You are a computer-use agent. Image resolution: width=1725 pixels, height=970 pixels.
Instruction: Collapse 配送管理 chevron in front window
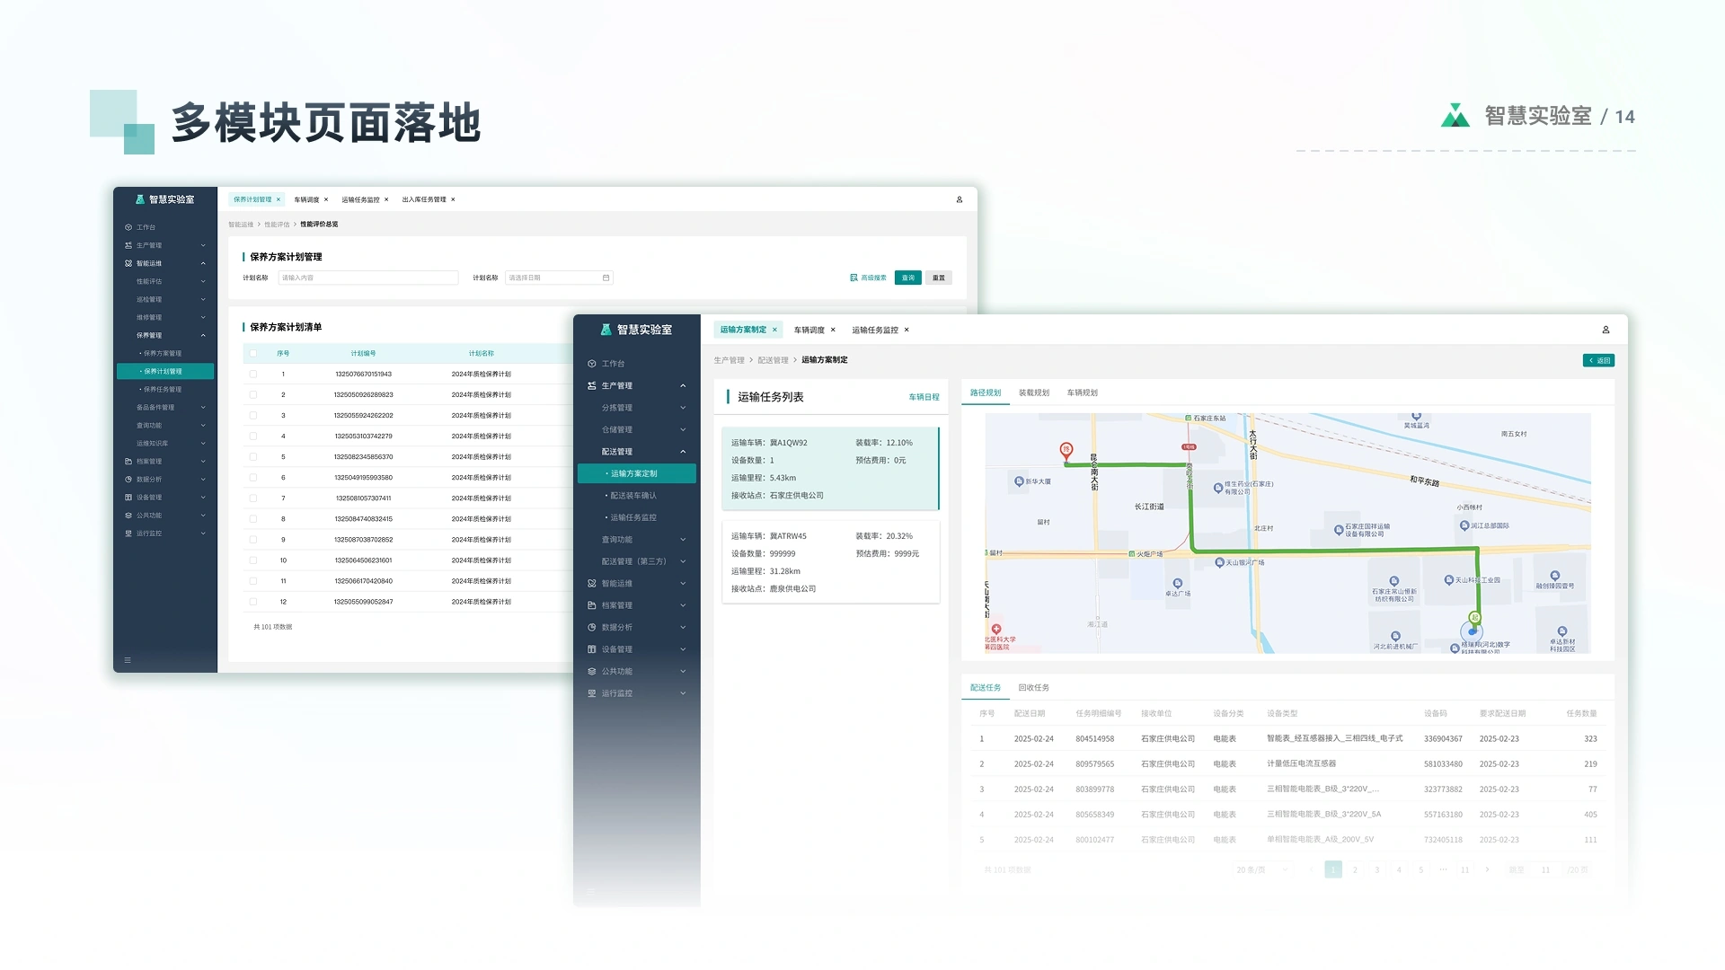click(683, 452)
